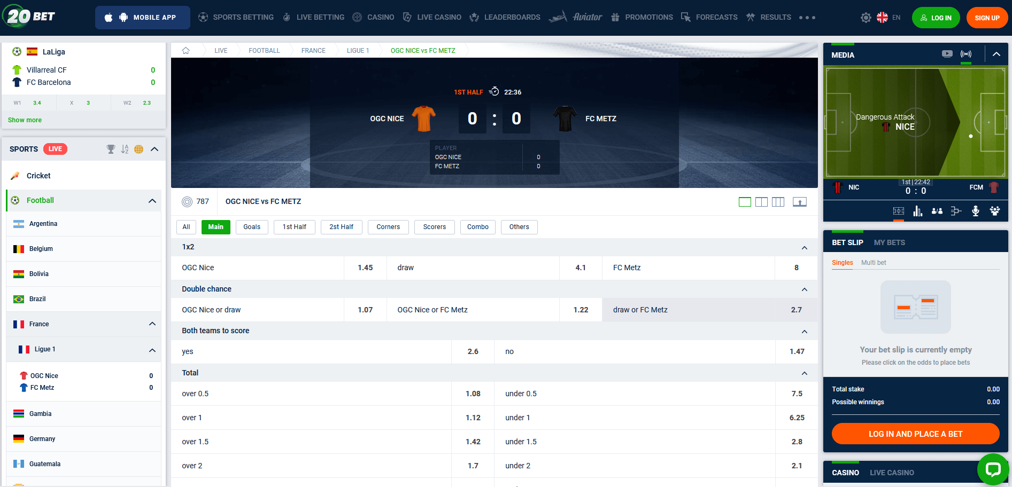Pick both teams to score yes 2.6

(333, 351)
